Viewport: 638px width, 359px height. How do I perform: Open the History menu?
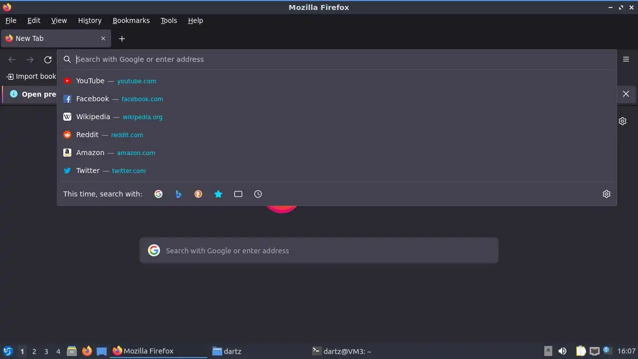90,20
